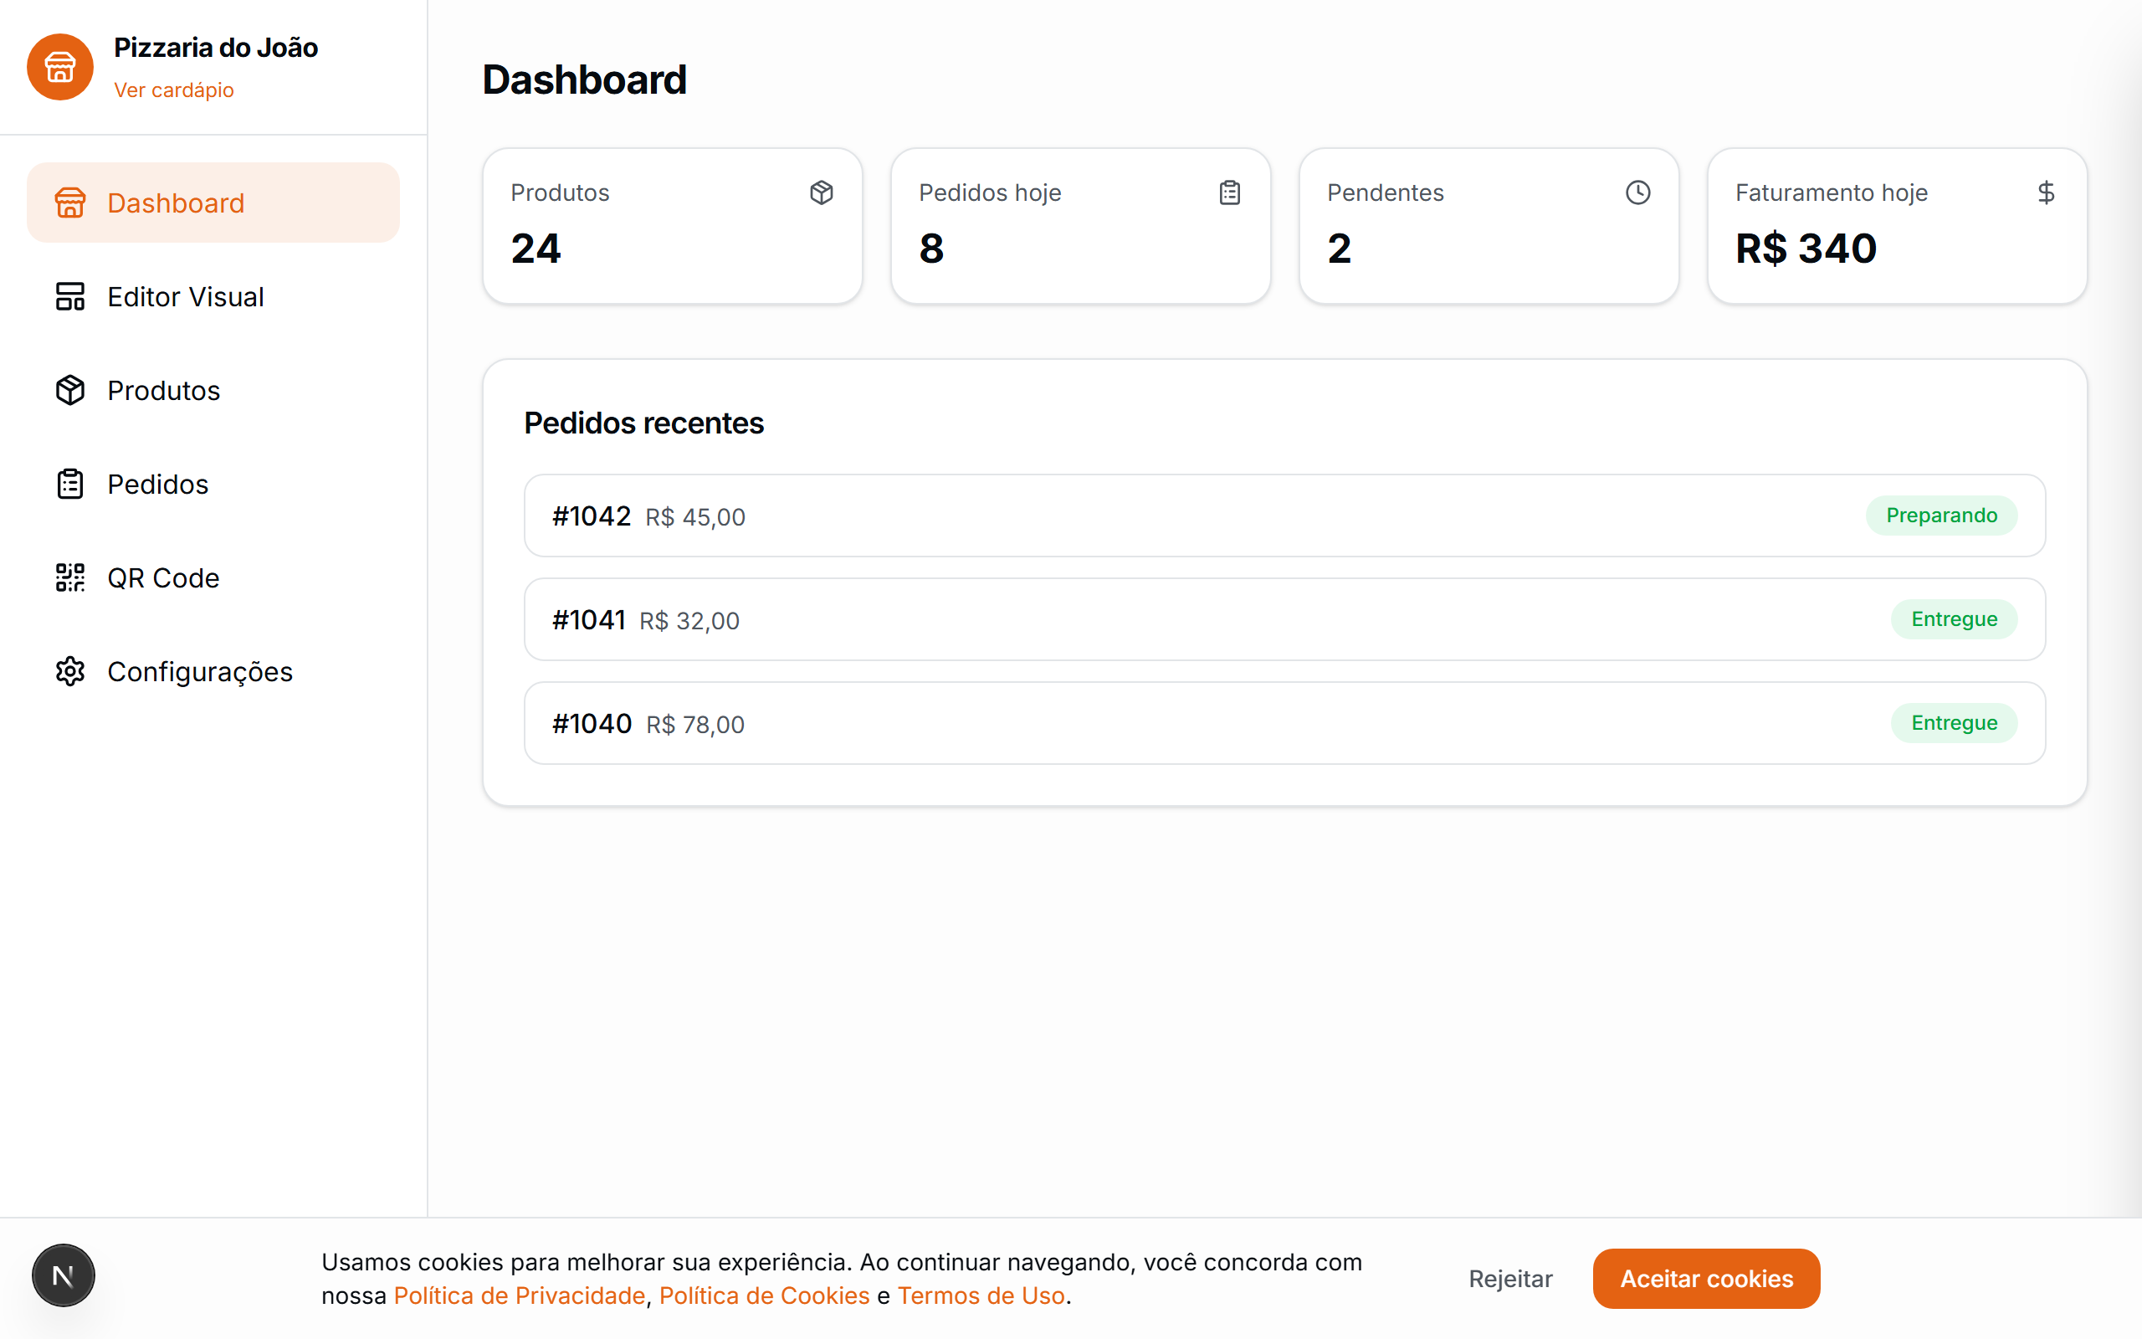Select the Dashboard home icon in the sidebar

pyautogui.click(x=70, y=202)
